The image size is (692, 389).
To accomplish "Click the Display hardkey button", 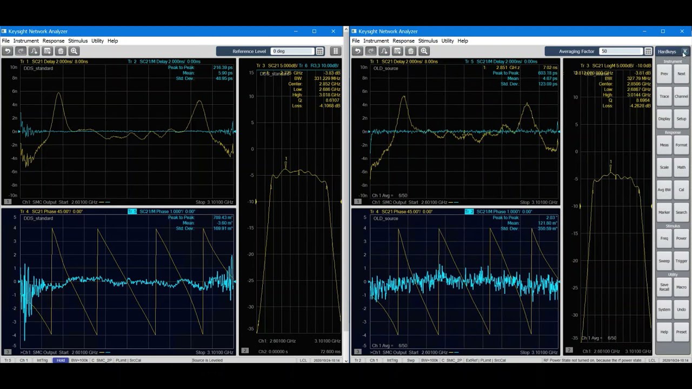I will (x=664, y=119).
